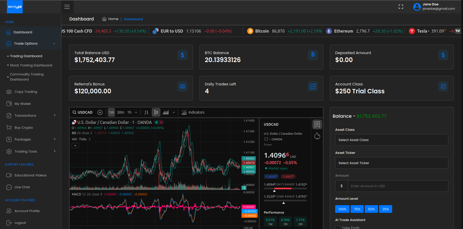Click the Ethereum ticker in tape
This screenshot has height=229, width=463.
[364, 31]
